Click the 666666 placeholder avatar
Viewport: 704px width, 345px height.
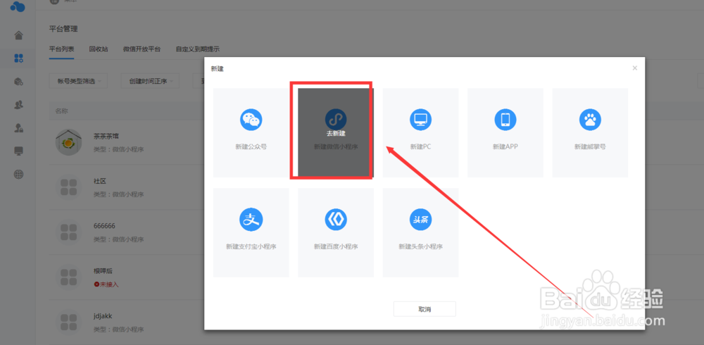click(x=68, y=232)
